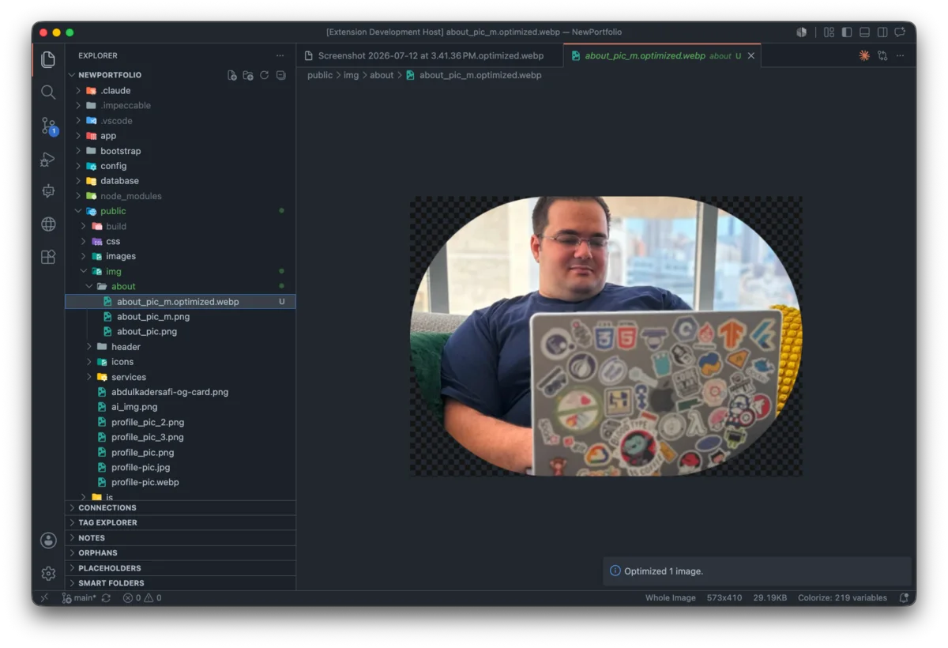Open profile-pic.webp in file tree

click(x=180, y=482)
